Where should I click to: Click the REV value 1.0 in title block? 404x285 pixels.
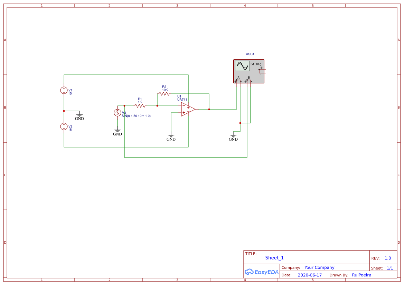(387, 258)
